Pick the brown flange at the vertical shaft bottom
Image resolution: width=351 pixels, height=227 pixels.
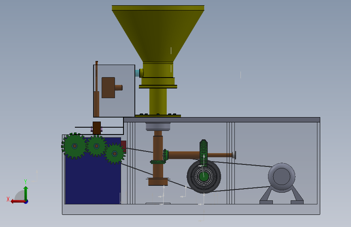[x=158, y=182]
